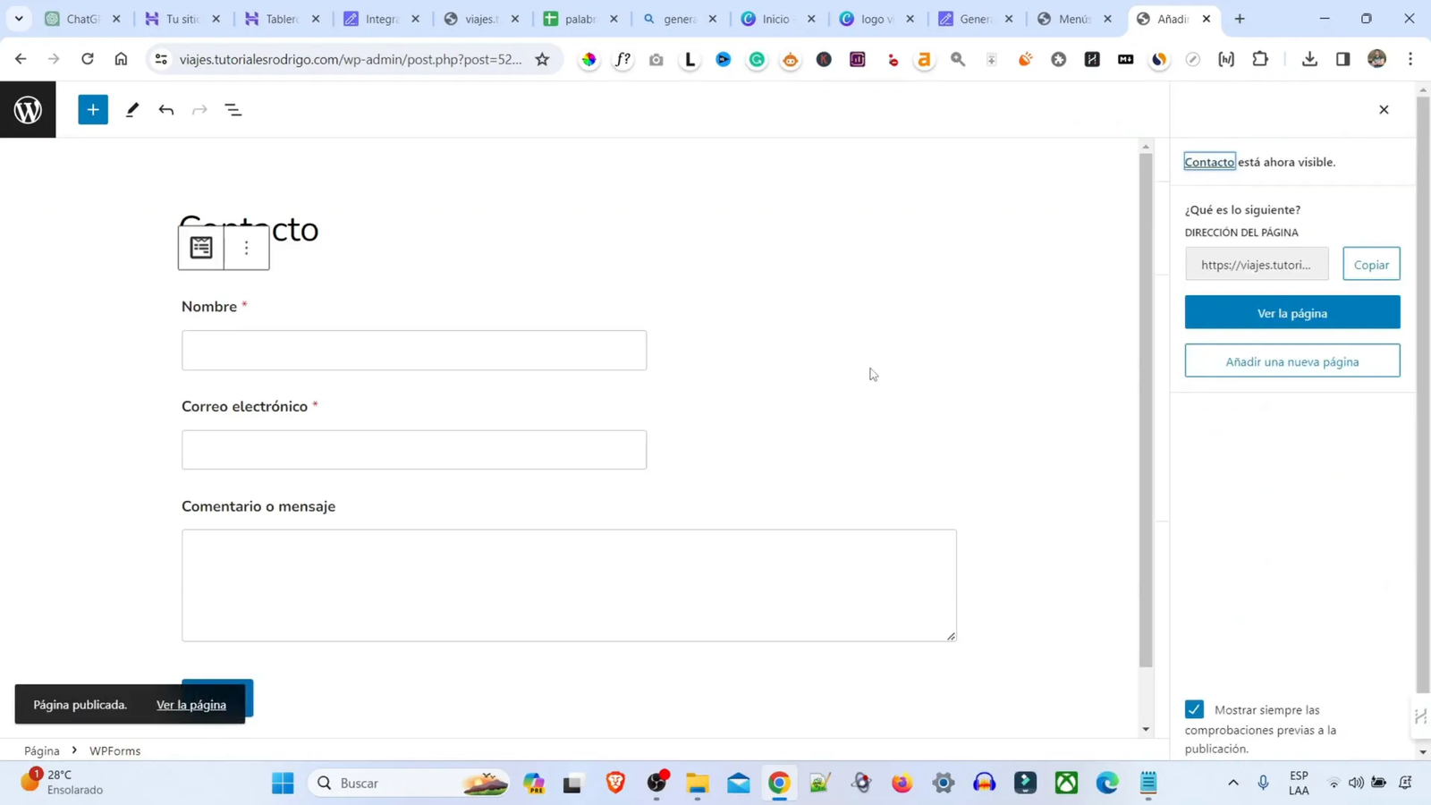Select the Tools pencil icon
The height and width of the screenshot is (805, 1431).
(131, 108)
